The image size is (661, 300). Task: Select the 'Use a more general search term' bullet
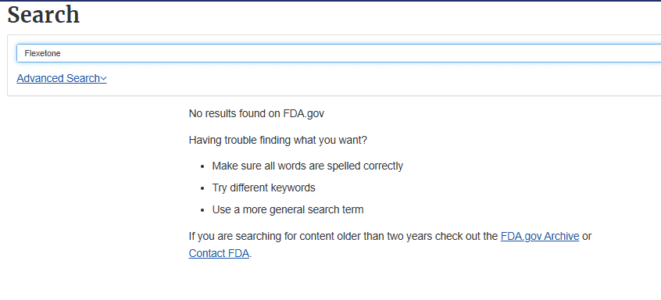coord(288,209)
